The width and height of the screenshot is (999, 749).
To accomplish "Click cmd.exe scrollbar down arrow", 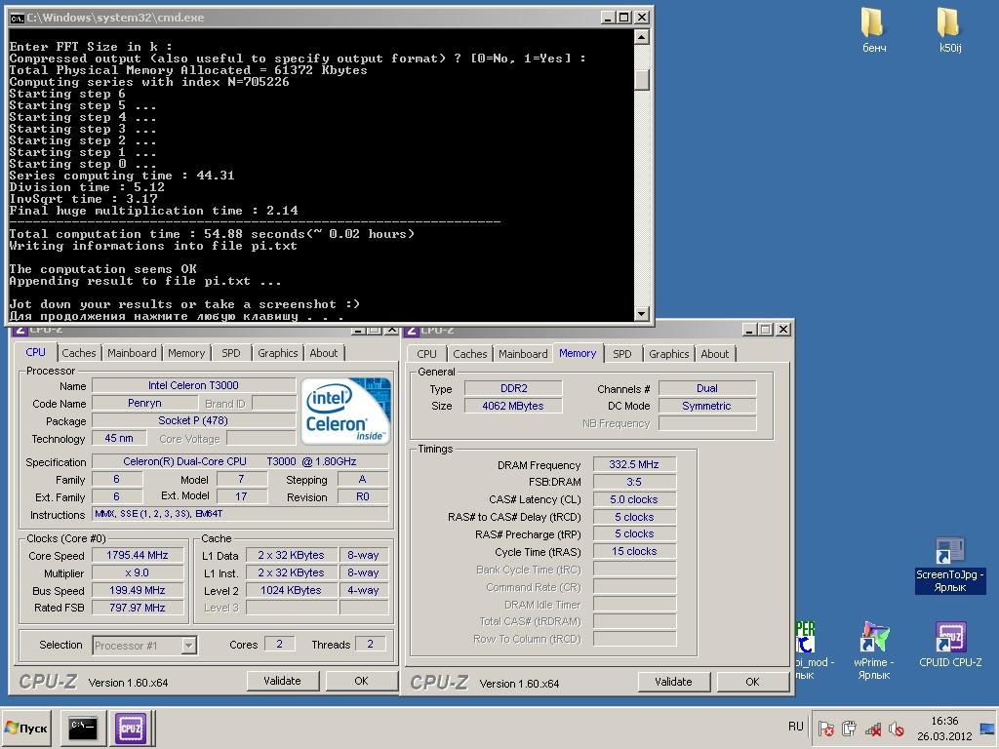I will tap(642, 313).
